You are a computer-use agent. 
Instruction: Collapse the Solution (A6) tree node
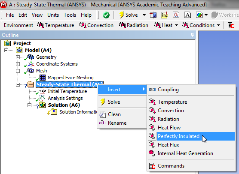click(x=29, y=105)
